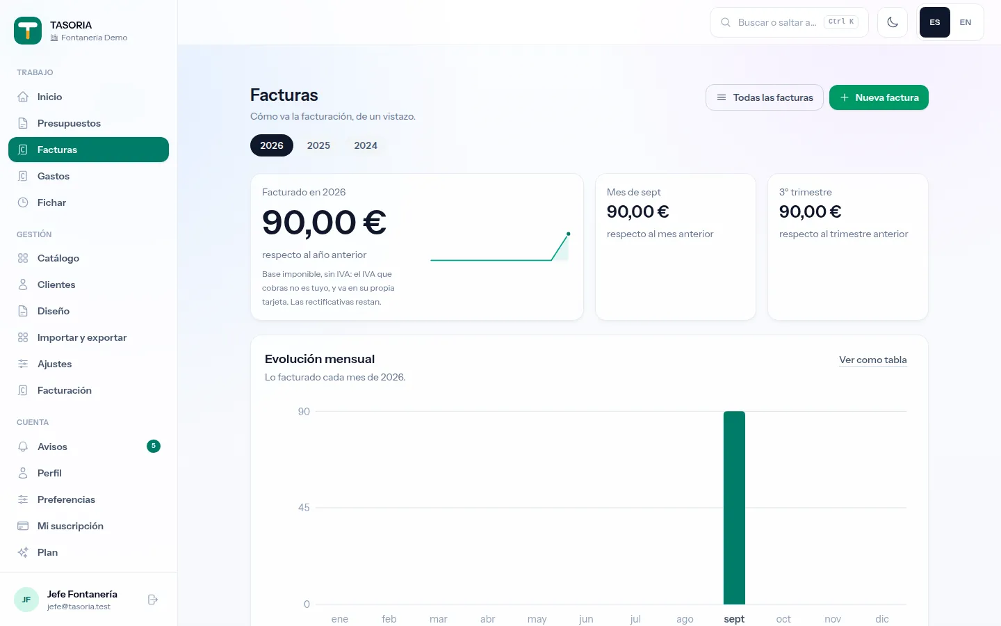Viewport: 1001px width, 626px height.
Task: Click the Ajustes sliders icon
Action: point(23,364)
